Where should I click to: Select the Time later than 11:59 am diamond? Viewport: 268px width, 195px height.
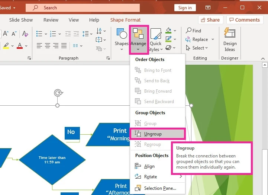tap(52, 160)
